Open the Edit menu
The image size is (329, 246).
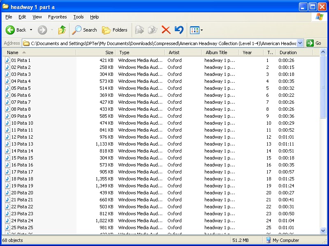[x=22, y=17]
